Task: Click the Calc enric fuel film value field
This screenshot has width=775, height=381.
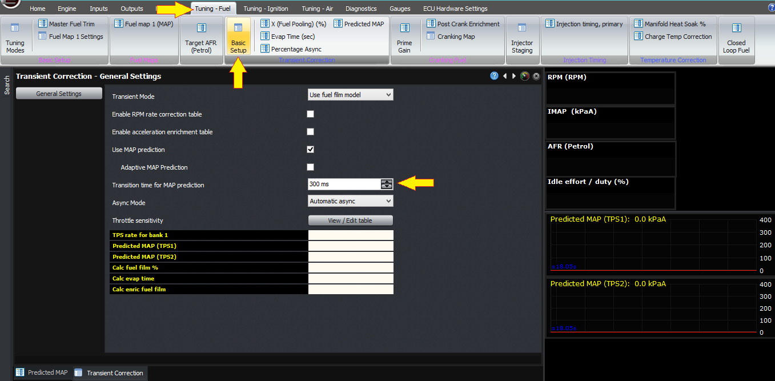Action: (x=351, y=290)
